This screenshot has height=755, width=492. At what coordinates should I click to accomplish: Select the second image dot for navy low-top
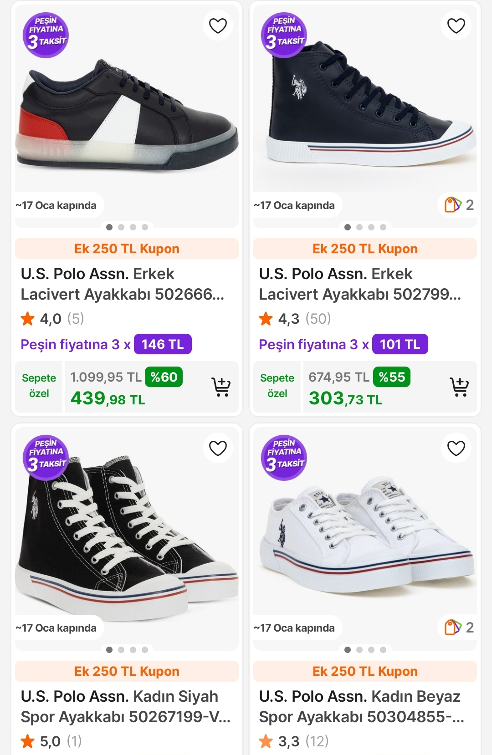[121, 227]
